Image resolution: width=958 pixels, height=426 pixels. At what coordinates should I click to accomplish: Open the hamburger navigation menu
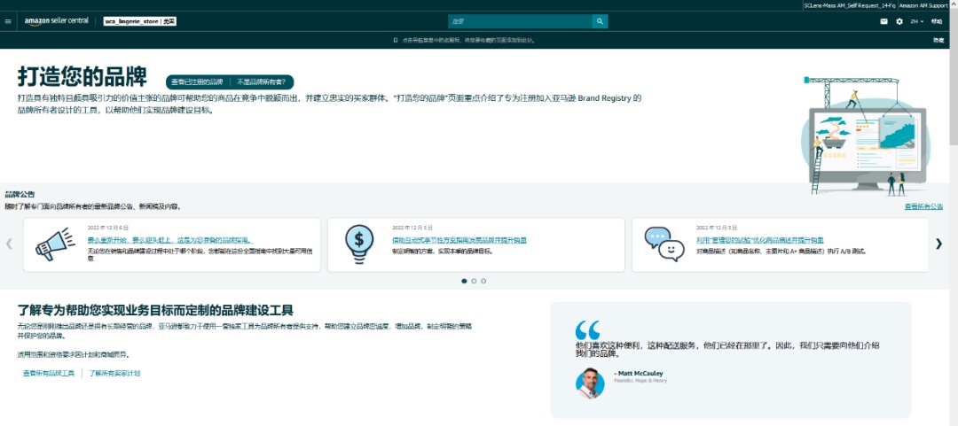pyautogui.click(x=8, y=21)
